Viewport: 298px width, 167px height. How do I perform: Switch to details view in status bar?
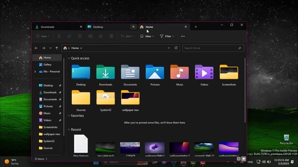click(239, 159)
